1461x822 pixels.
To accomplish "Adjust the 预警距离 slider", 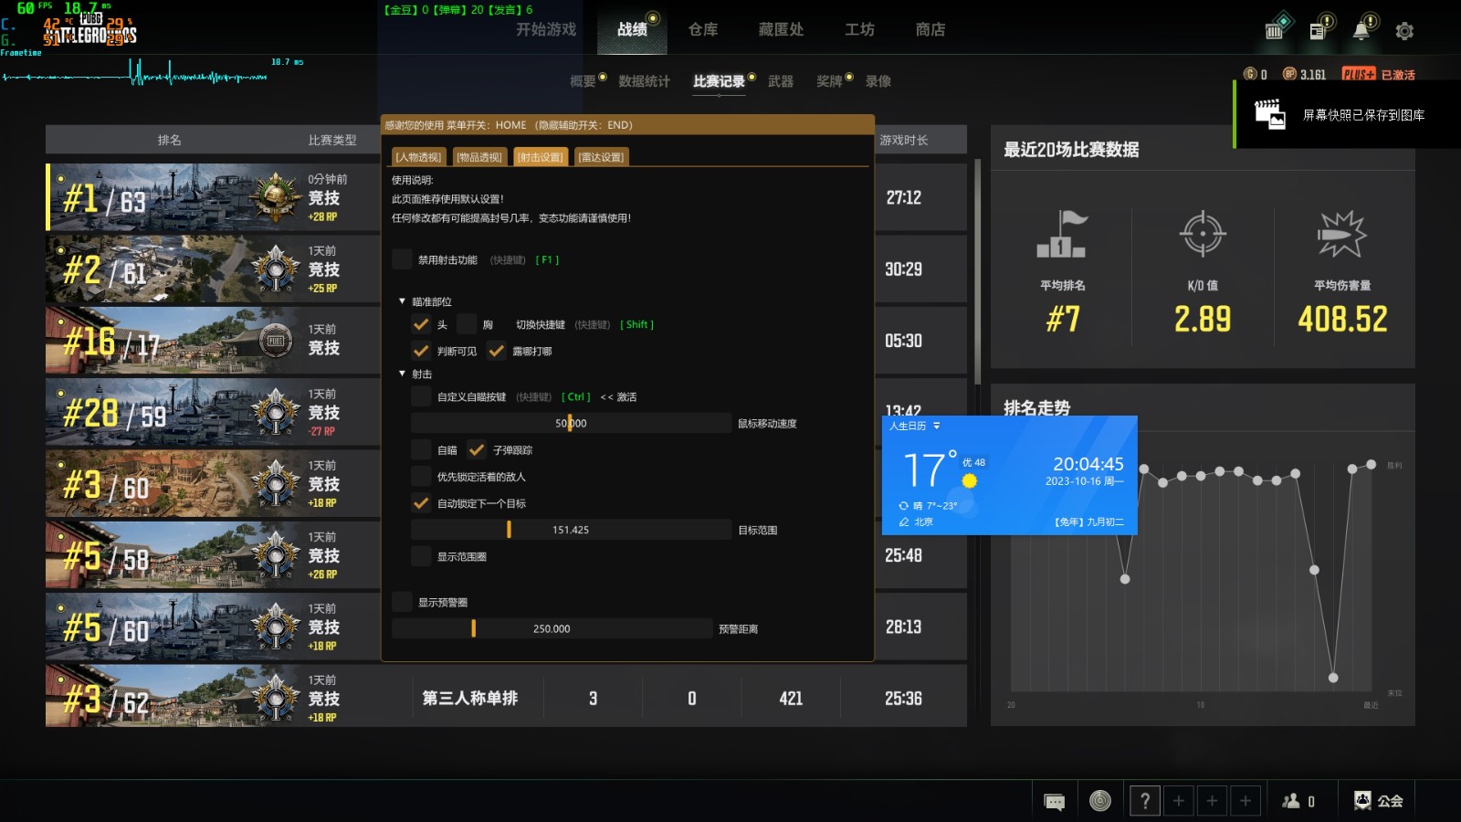I will (552, 628).
